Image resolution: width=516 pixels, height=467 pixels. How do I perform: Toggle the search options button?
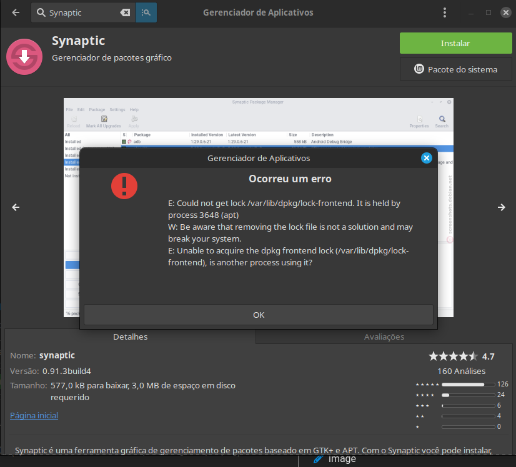pos(146,12)
